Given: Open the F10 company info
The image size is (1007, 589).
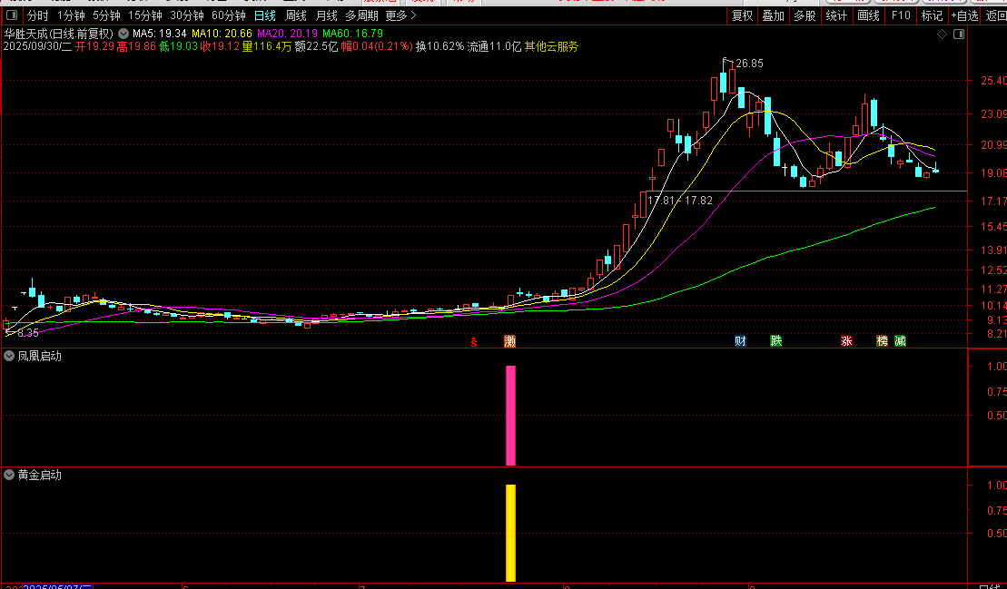Looking at the screenshot, I should coord(901,15).
